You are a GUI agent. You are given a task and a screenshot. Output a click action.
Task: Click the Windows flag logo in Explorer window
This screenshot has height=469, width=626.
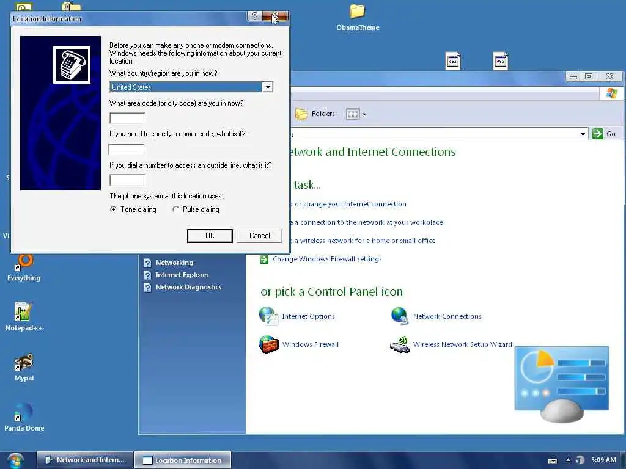tap(611, 93)
